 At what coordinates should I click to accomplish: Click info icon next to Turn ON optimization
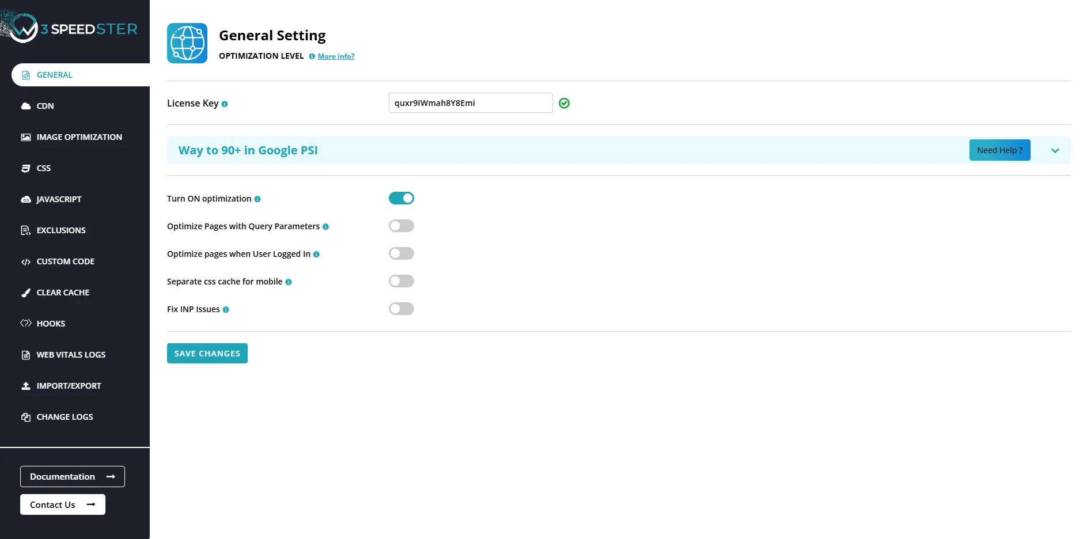click(x=257, y=199)
